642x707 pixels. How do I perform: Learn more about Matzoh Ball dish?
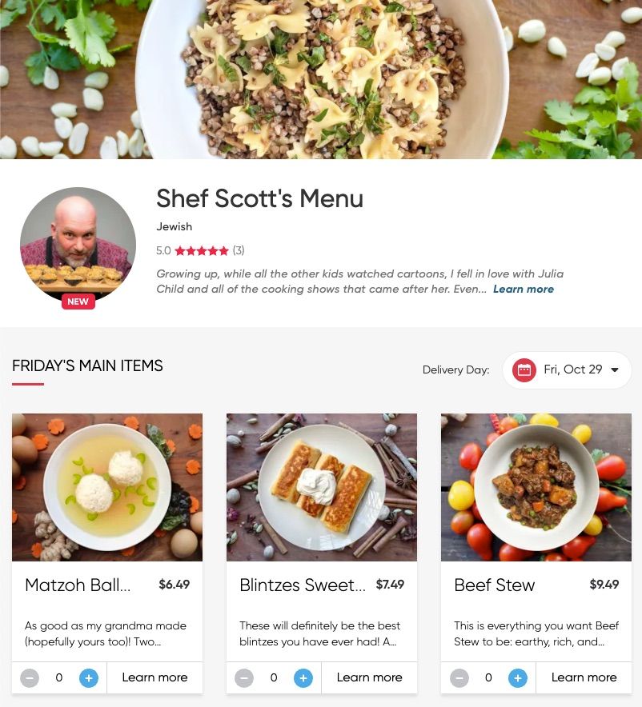(154, 677)
